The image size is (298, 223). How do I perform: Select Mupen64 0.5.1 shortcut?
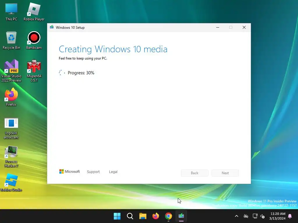tap(34, 71)
